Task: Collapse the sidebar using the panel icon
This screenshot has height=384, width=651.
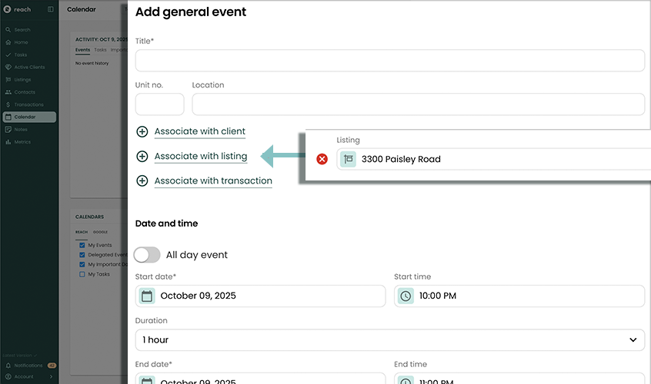Action: click(x=51, y=9)
